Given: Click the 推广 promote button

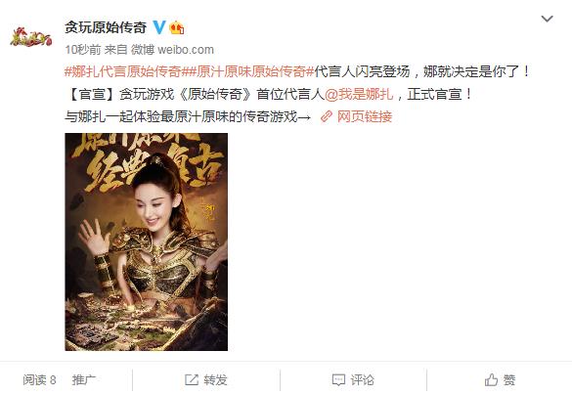Looking at the screenshot, I should click(x=84, y=380).
